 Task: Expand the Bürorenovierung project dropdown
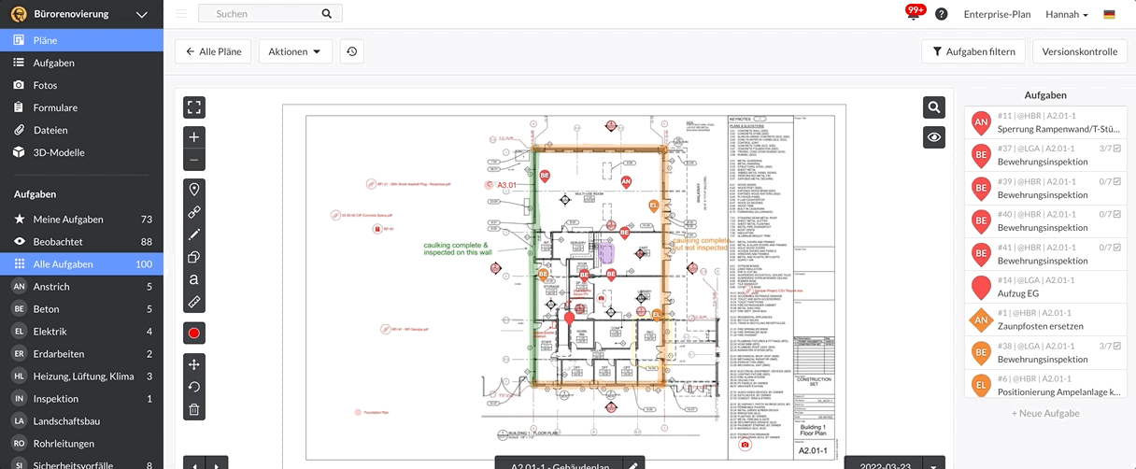click(142, 14)
